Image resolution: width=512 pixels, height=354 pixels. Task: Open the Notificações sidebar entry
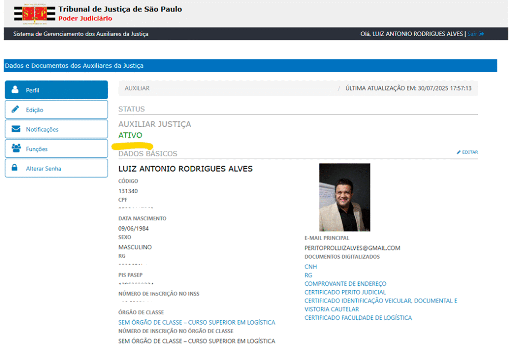(x=42, y=129)
